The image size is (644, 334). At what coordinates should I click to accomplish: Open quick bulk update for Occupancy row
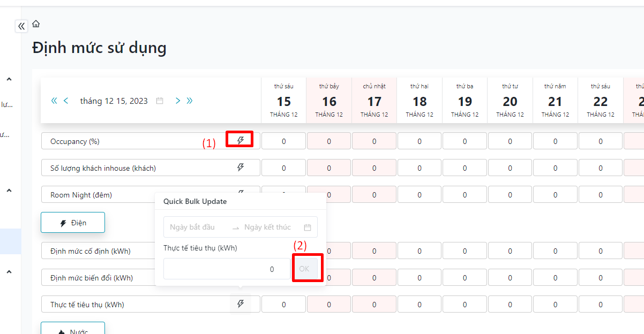pyautogui.click(x=241, y=140)
